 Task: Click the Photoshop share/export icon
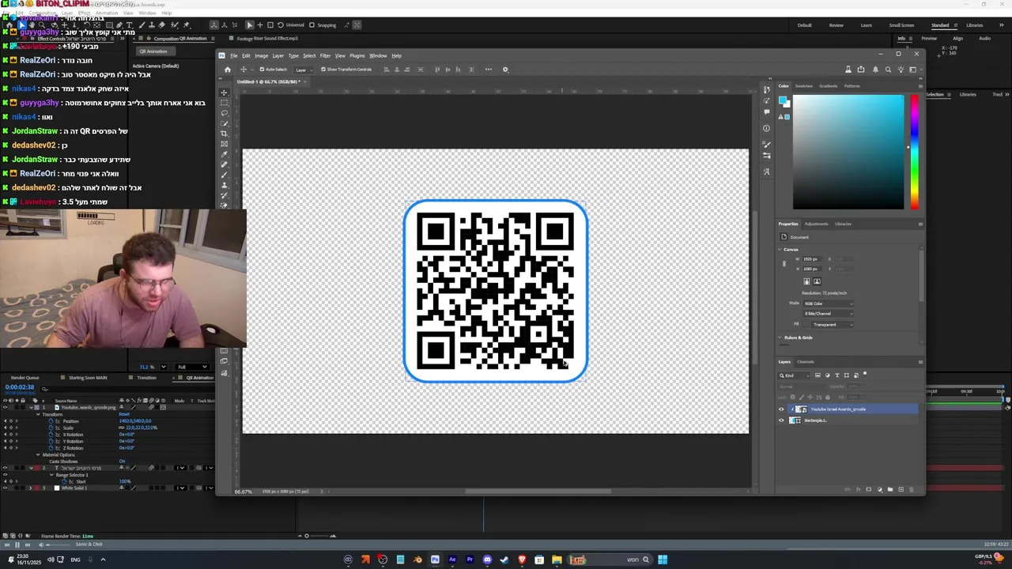point(861,70)
